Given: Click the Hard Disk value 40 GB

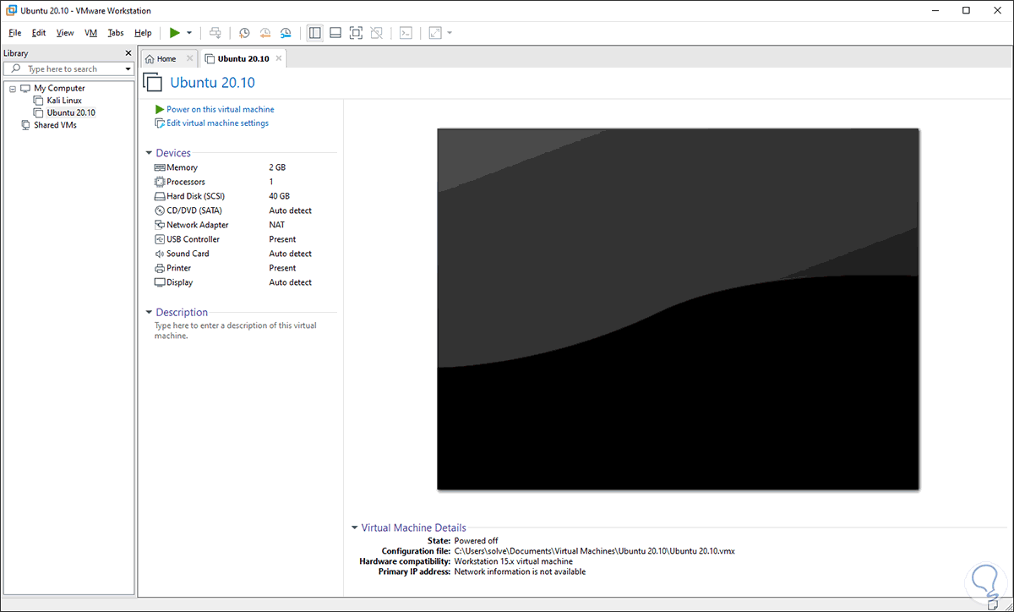Looking at the screenshot, I should coord(280,196).
